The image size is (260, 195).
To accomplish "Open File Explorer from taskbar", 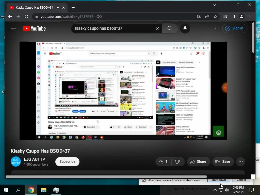I will [x=44, y=190].
